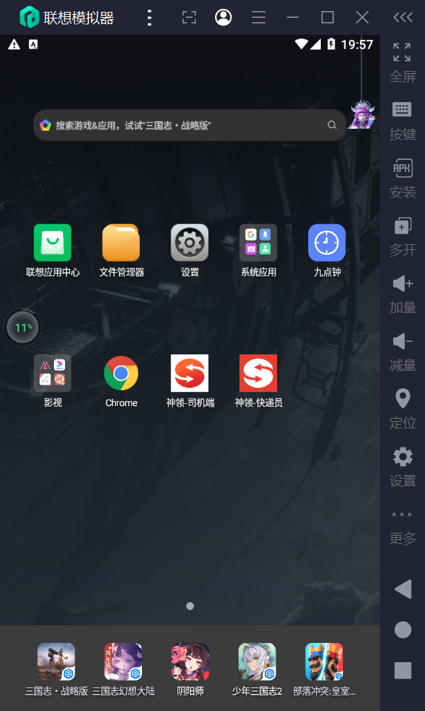The image size is (425, 711).
Task: Increase volume with 加量 button
Action: click(x=402, y=294)
